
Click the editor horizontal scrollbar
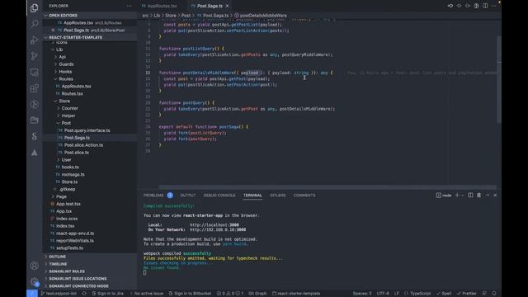(328, 187)
